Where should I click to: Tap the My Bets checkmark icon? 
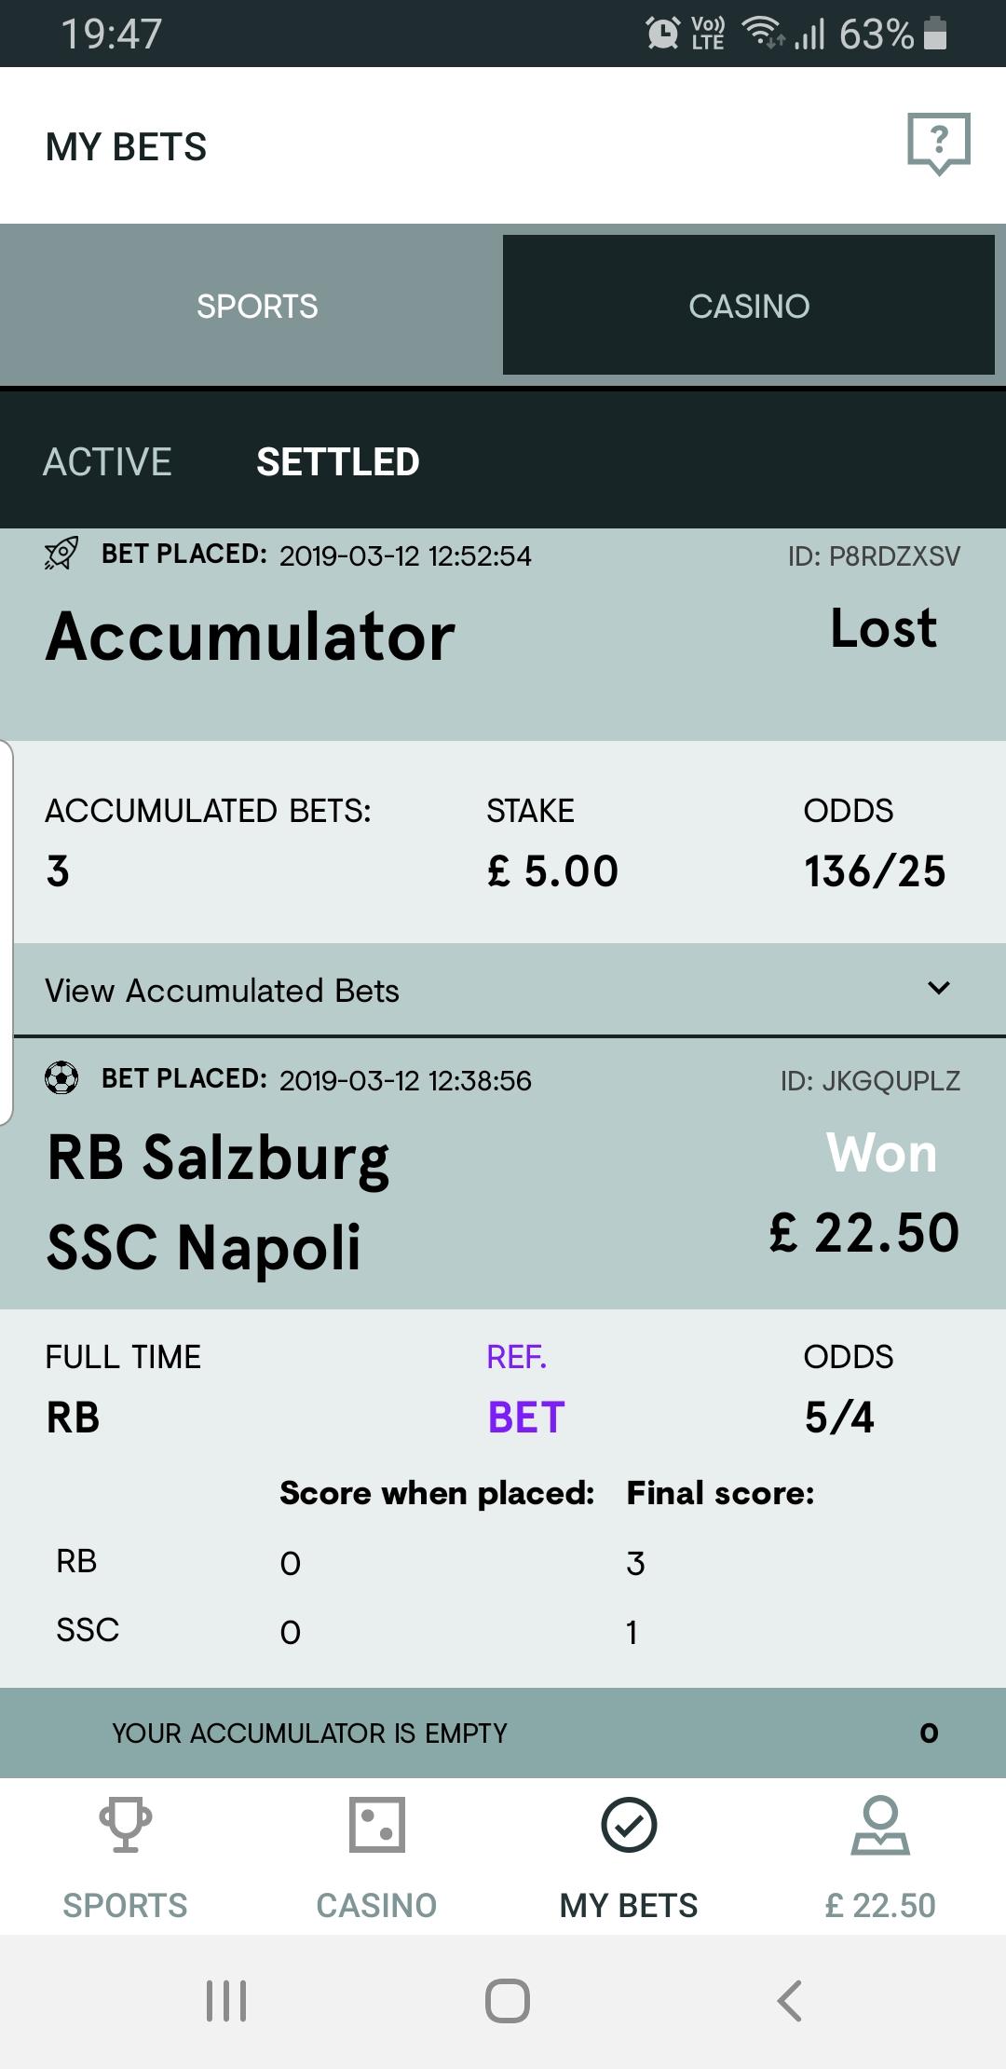(x=629, y=1824)
